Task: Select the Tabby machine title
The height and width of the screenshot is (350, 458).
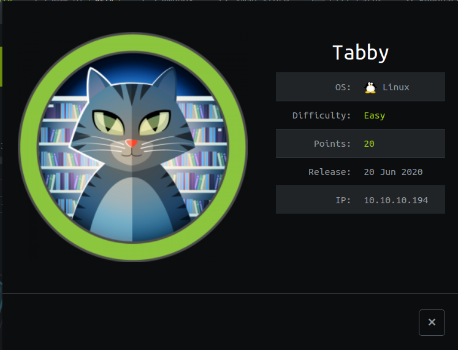Action: [x=360, y=53]
